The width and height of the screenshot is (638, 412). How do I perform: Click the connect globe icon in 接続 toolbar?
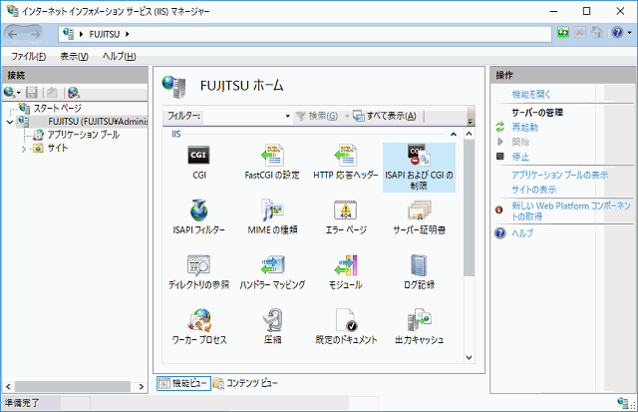pos(9,93)
